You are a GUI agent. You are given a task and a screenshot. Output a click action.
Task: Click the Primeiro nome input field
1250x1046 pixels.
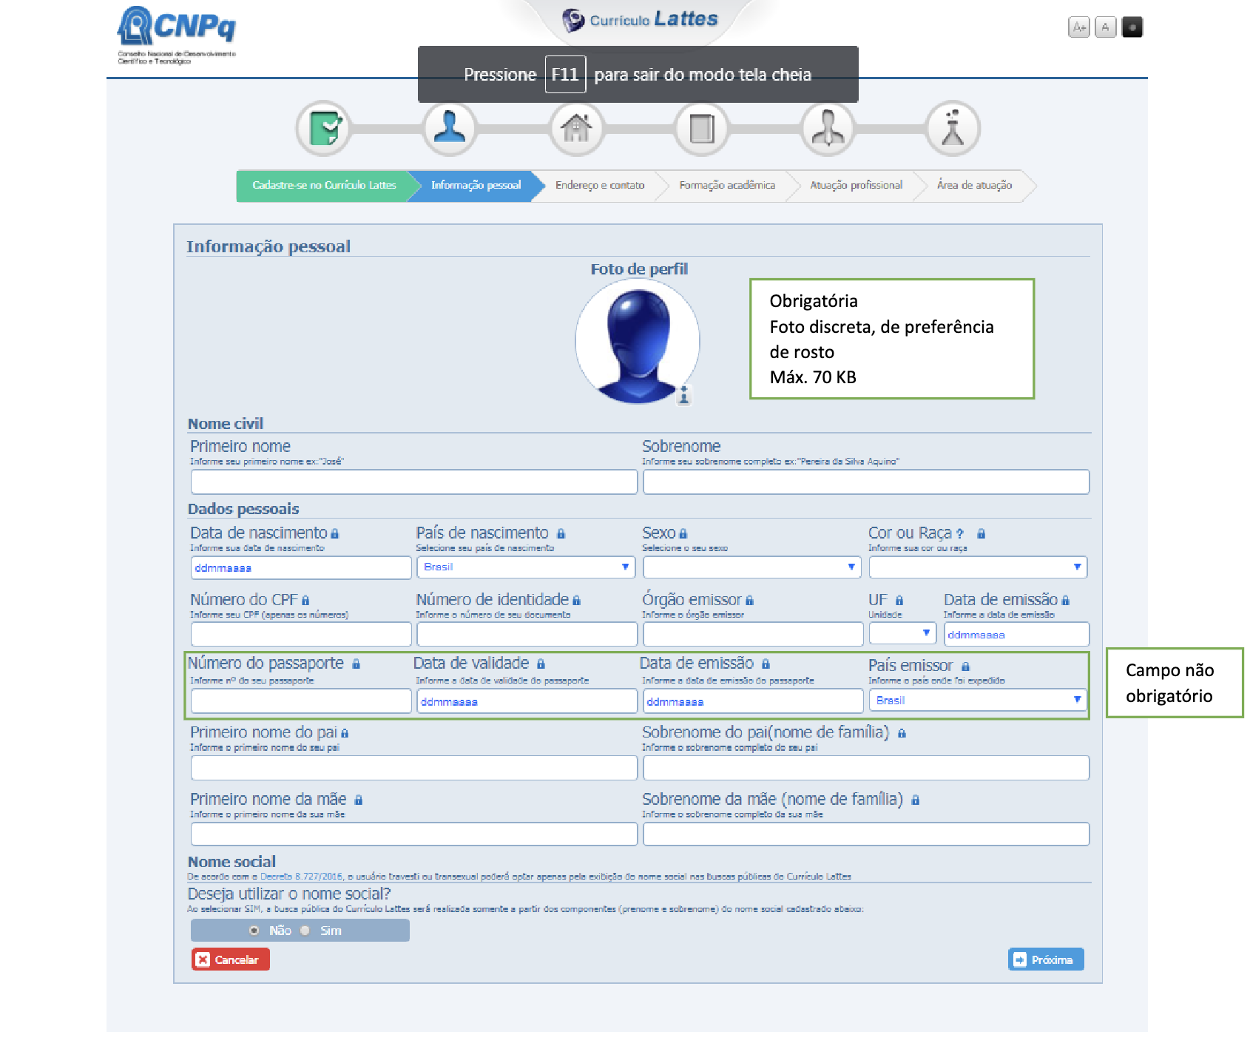(413, 482)
